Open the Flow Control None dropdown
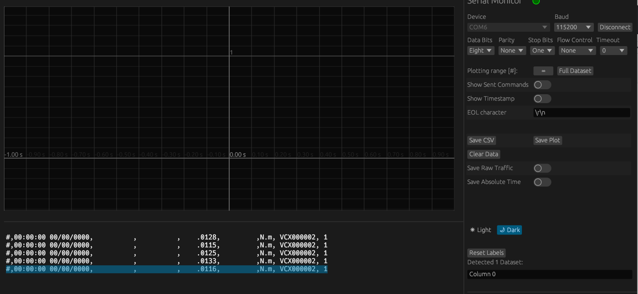Image resolution: width=638 pixels, height=294 pixels. pyautogui.click(x=577, y=51)
